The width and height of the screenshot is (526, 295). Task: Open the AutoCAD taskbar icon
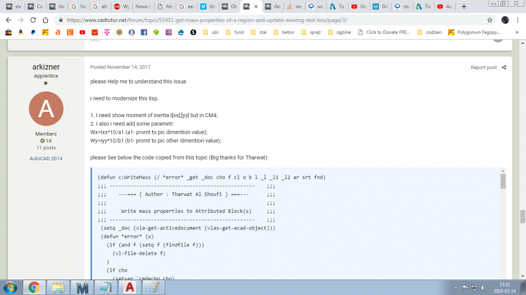(130, 287)
